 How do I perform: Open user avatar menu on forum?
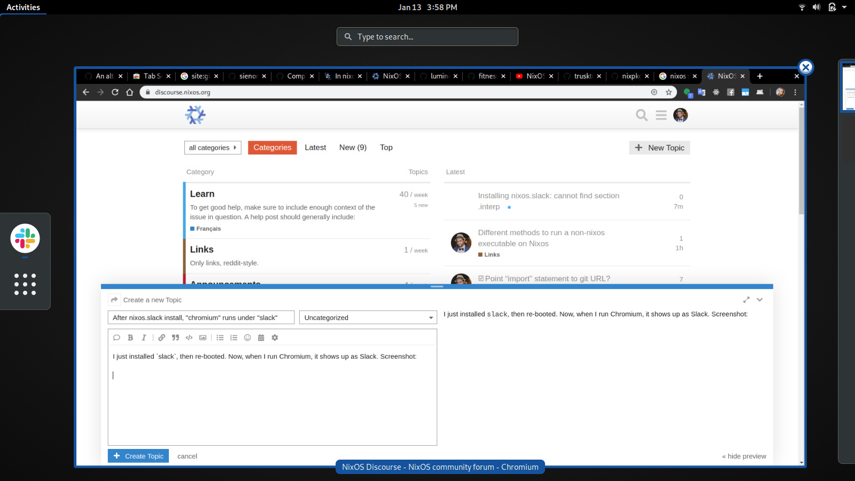680,115
